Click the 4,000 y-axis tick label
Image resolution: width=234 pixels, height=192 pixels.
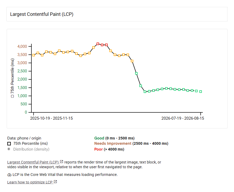pos(22,46)
